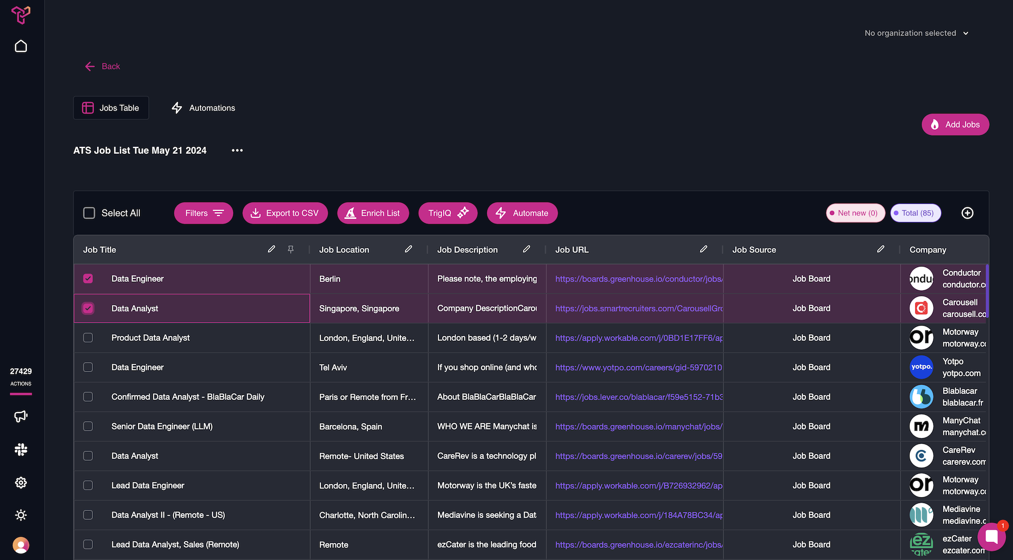Expand the No organization selected dropdown
This screenshot has height=560, width=1013.
click(916, 33)
